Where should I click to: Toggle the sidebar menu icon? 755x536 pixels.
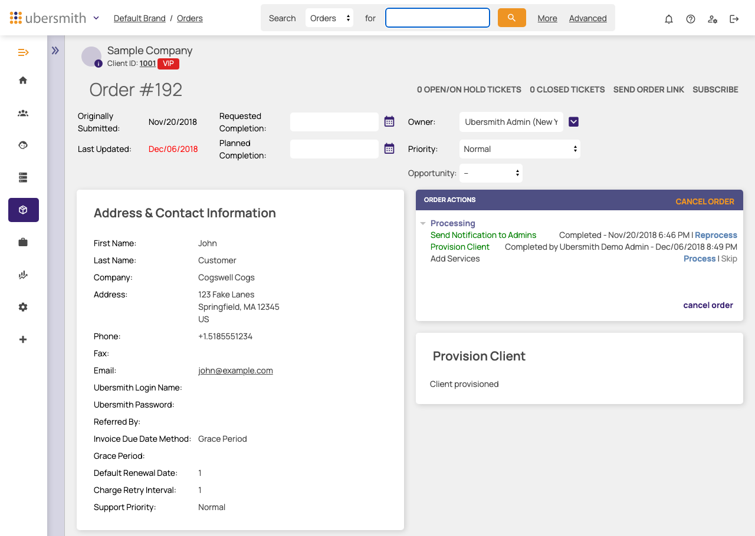(23, 52)
